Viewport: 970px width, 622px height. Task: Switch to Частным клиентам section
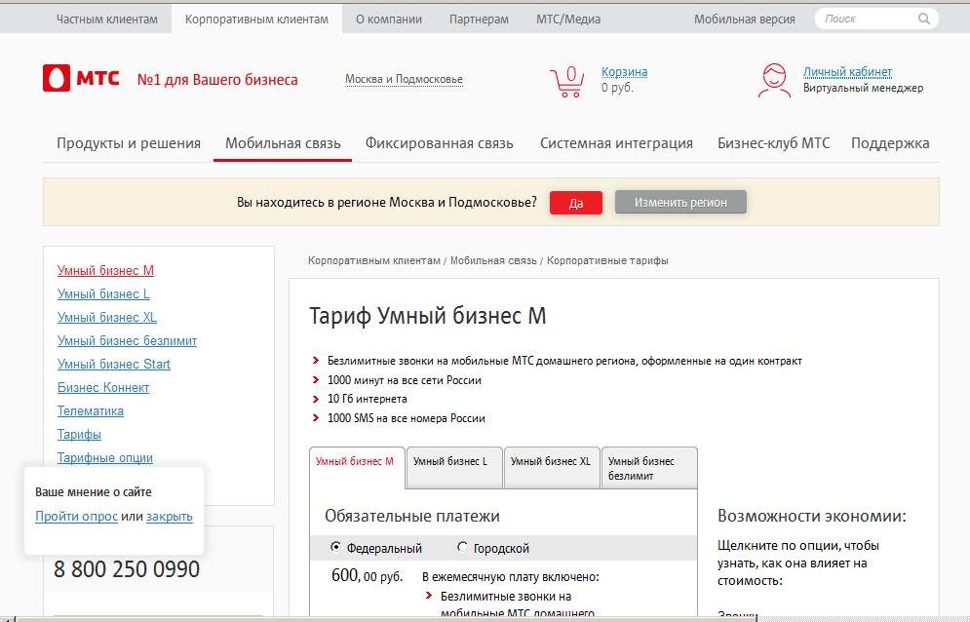click(x=107, y=19)
